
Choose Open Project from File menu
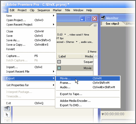point(29,20)
